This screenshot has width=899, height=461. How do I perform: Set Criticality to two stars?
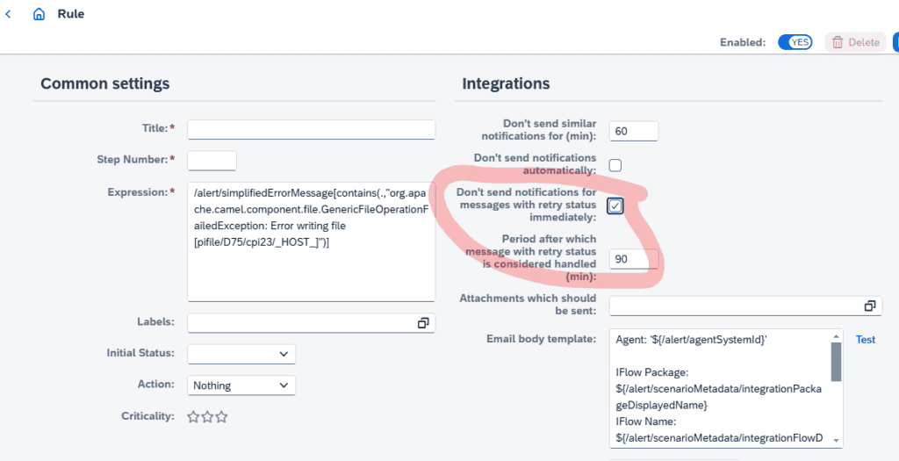click(207, 417)
